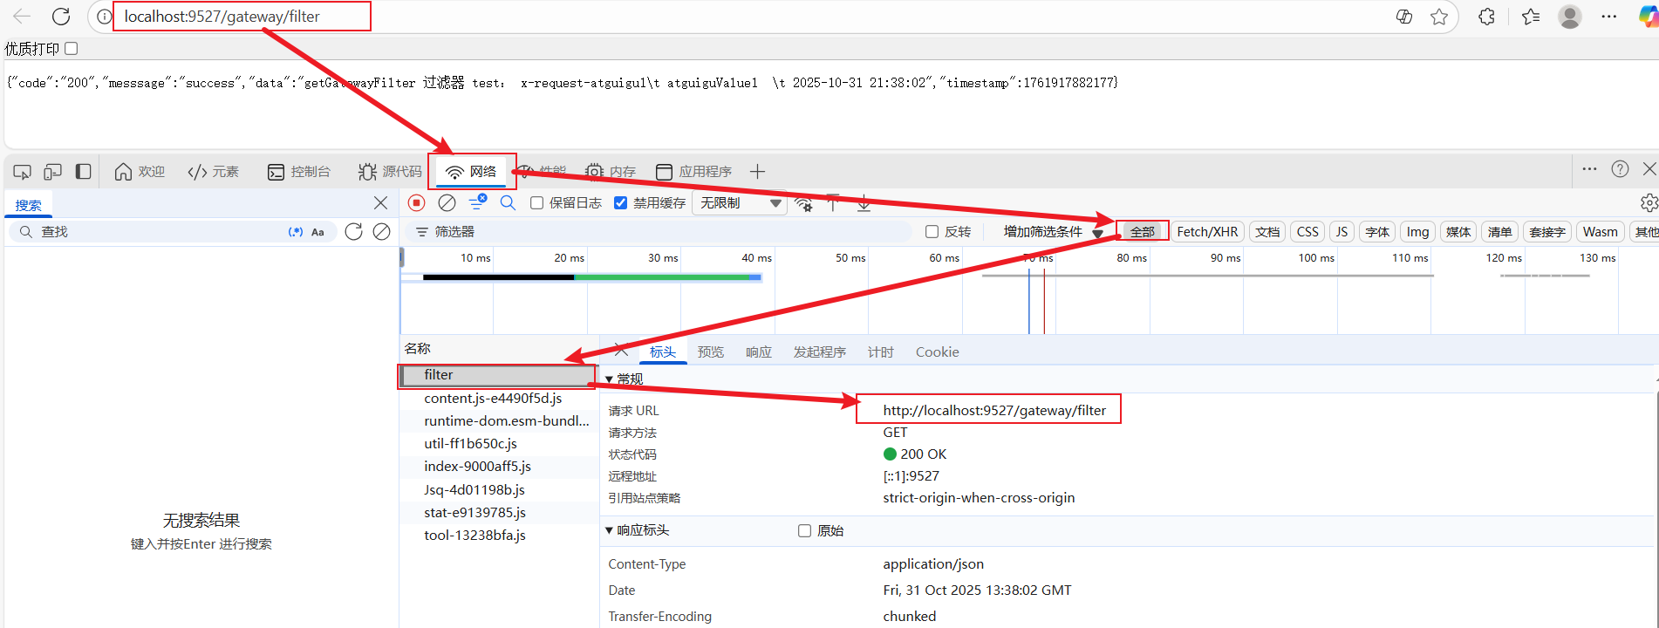Viewport: 1659px width, 628px height.
Task: Open the 发起程序 initiator tab
Action: point(820,352)
